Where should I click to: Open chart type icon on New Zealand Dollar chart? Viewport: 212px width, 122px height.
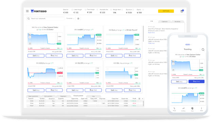[30, 35]
